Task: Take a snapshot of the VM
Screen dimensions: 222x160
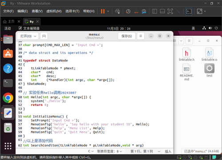Action: pyautogui.click(x=128, y=11)
